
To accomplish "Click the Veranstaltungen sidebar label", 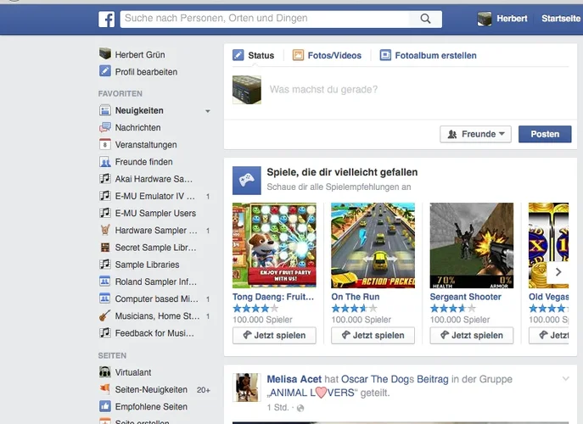I will (146, 144).
